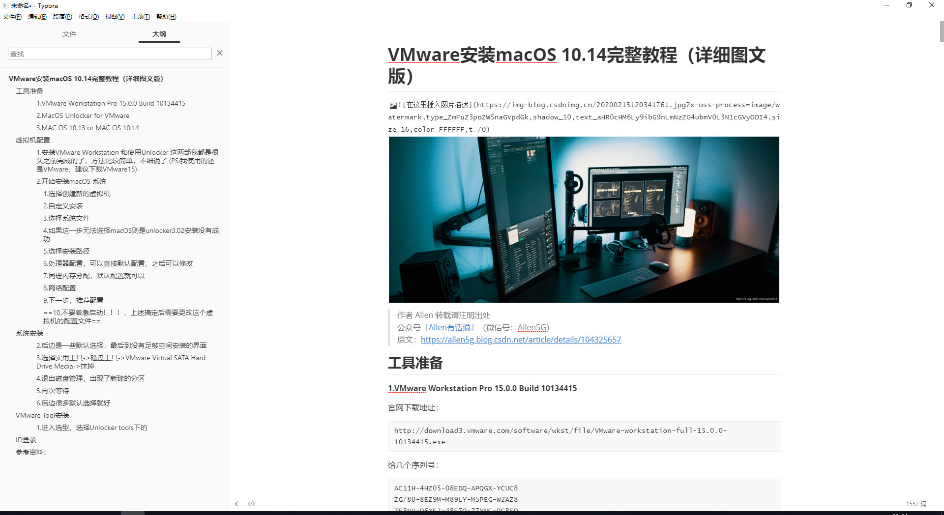The height and width of the screenshot is (515, 944).
Task: Click the Typora app icon in title bar
Action: click(x=5, y=5)
